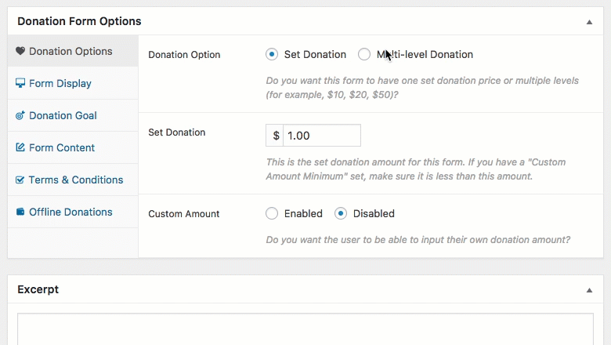Click inside the Excerpt text area
The image size is (611, 345).
305,329
